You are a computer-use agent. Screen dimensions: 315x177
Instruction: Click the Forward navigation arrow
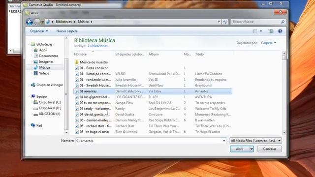click(37, 22)
